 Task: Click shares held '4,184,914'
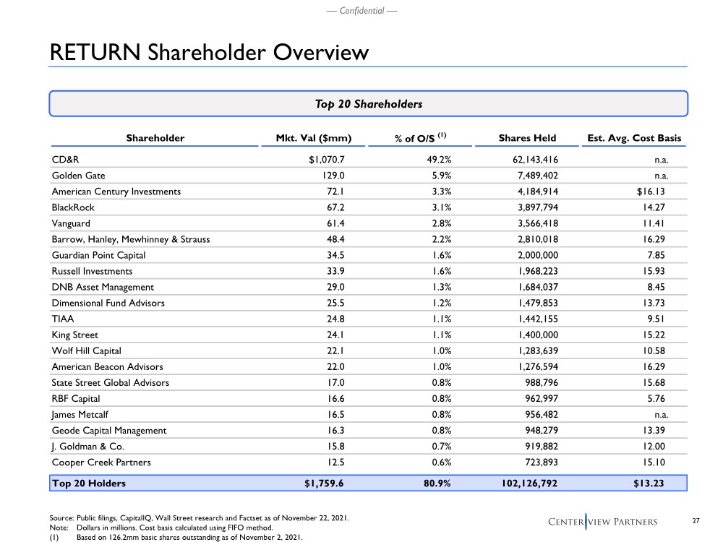coord(538,192)
